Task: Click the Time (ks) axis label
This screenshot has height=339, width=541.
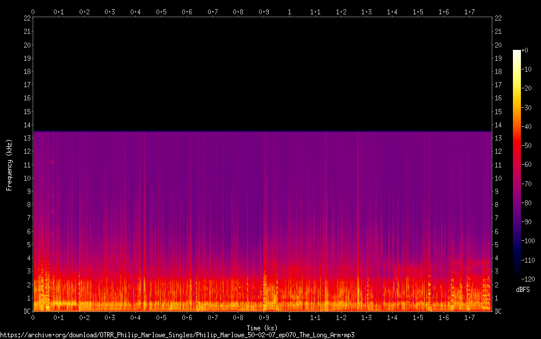Action: click(x=262, y=328)
